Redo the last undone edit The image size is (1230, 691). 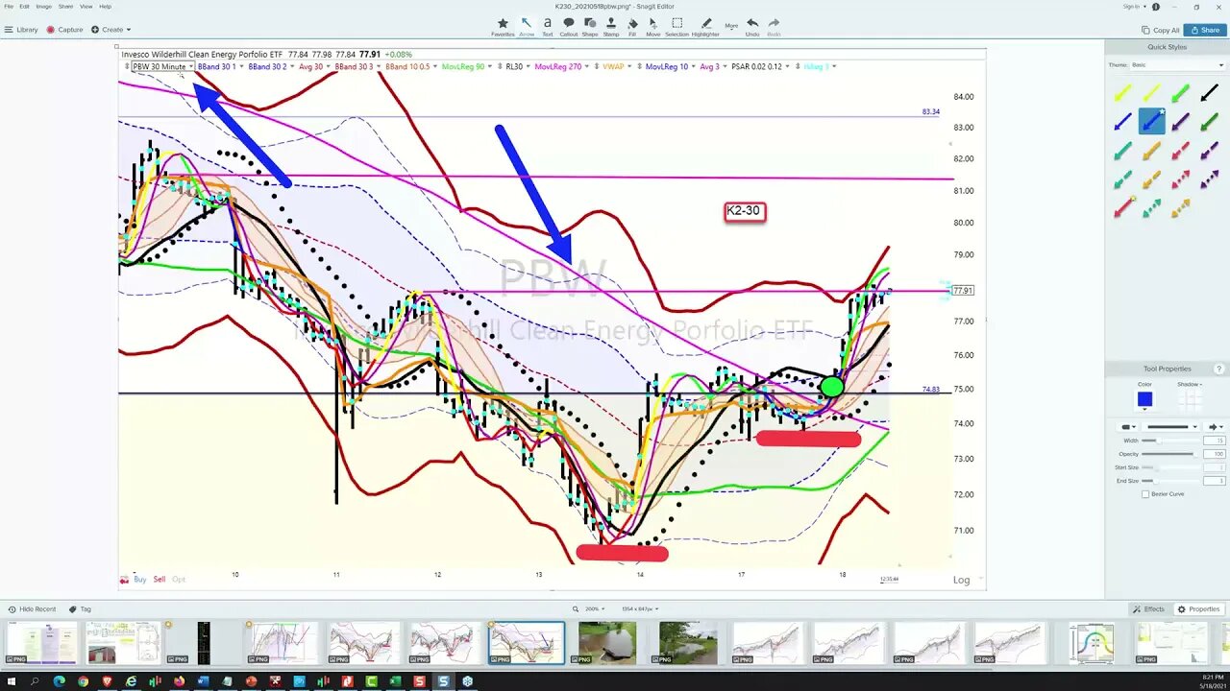pyautogui.click(x=774, y=27)
